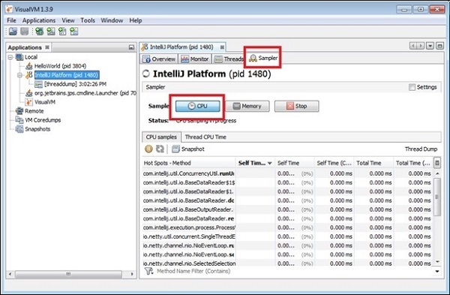Open the filter options dropdown arrow
This screenshot has width=450, height=295.
point(437,271)
